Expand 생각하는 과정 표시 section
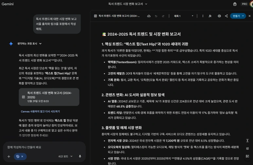Image resolution: width=253 pixels, height=165 pixels. tap(29, 44)
